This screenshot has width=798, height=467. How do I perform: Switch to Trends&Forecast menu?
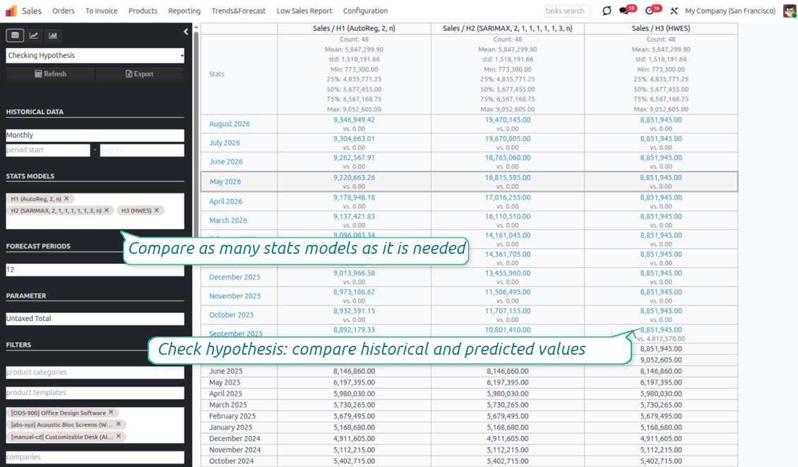click(x=237, y=11)
